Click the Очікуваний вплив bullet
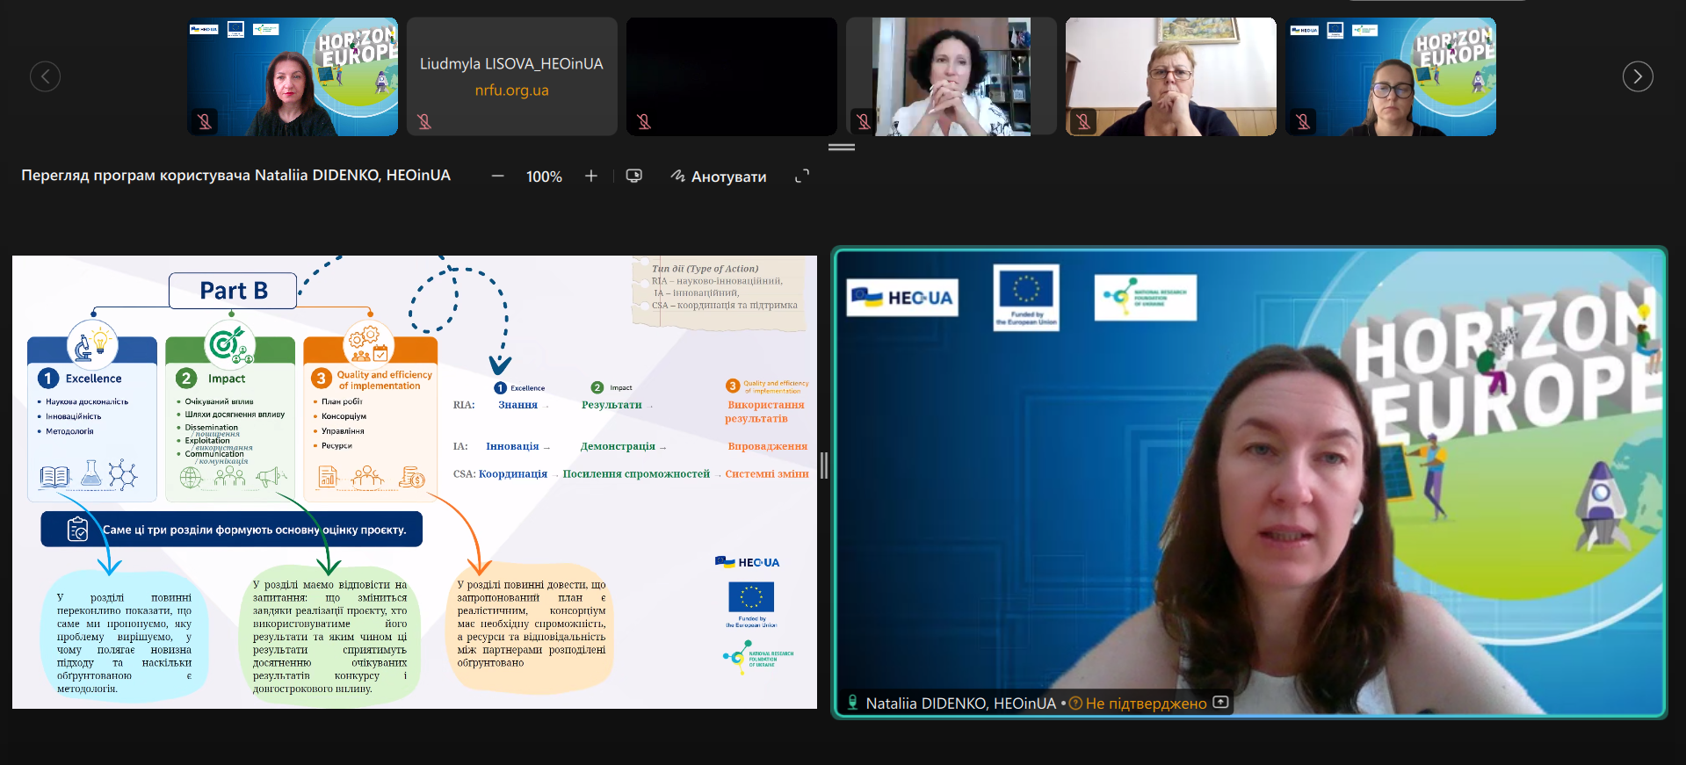This screenshot has width=1686, height=765. 219,401
